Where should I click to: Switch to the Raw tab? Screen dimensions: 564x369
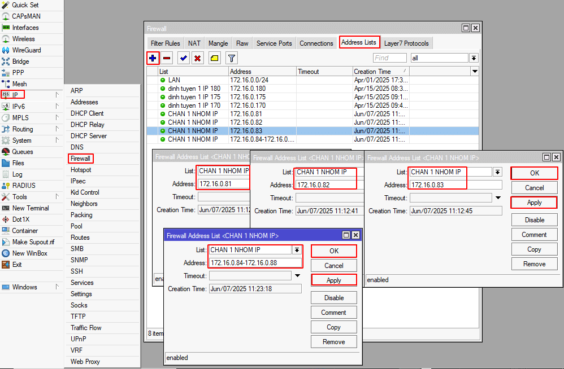coord(242,43)
